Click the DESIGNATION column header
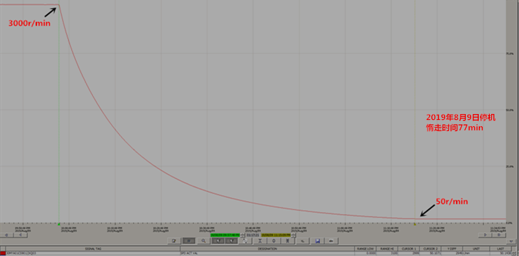 [267, 249]
